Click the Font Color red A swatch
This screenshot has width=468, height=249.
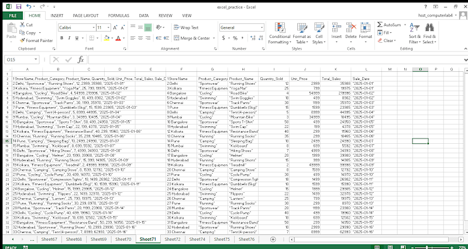coord(118,38)
